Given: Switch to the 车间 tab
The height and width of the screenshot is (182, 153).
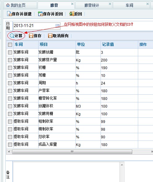Looking at the screenshot, I should click(129, 5).
